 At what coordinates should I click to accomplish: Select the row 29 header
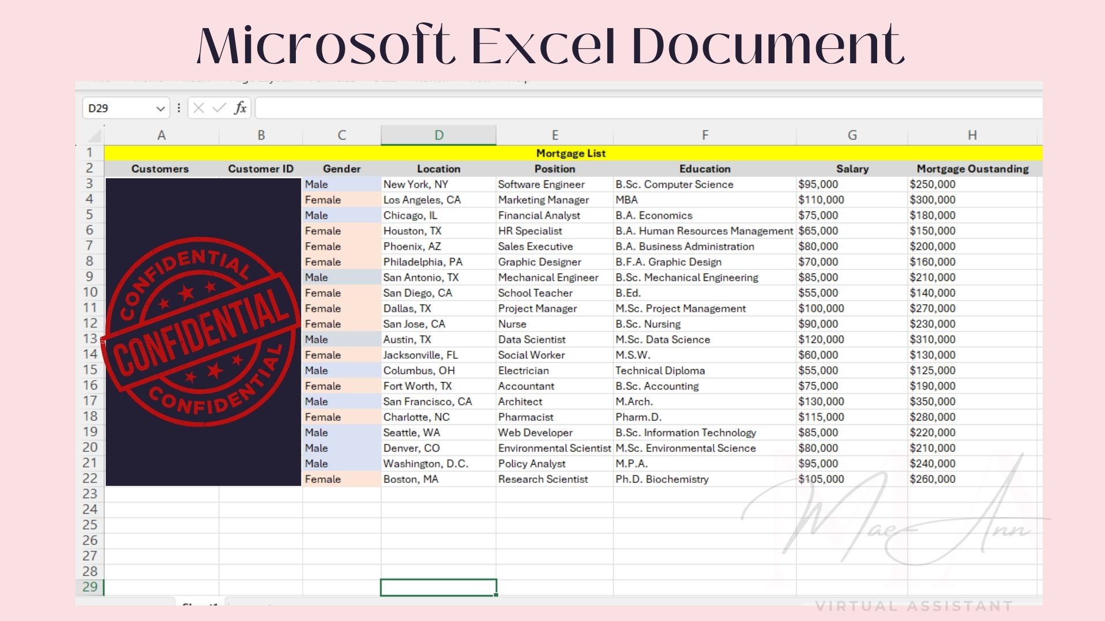(x=90, y=587)
